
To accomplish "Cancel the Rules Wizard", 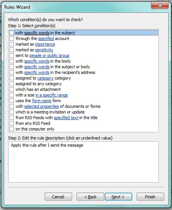I will [58, 197].
